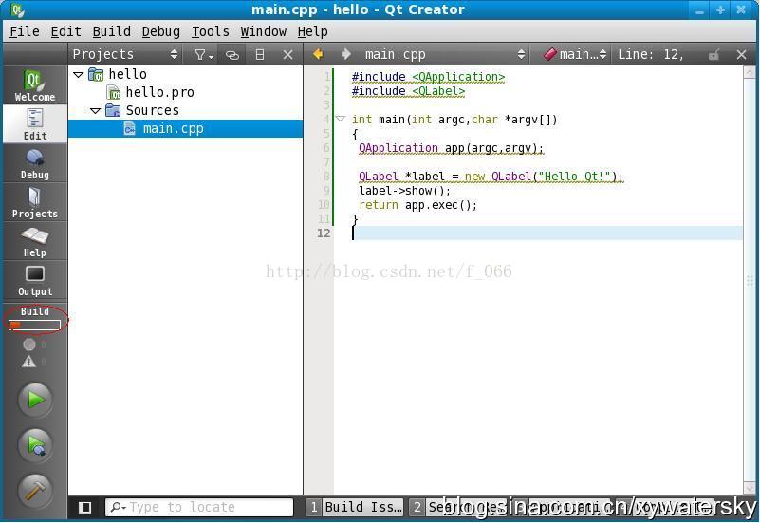Click line number 12 in gutter
The height and width of the screenshot is (523, 760).
click(324, 233)
